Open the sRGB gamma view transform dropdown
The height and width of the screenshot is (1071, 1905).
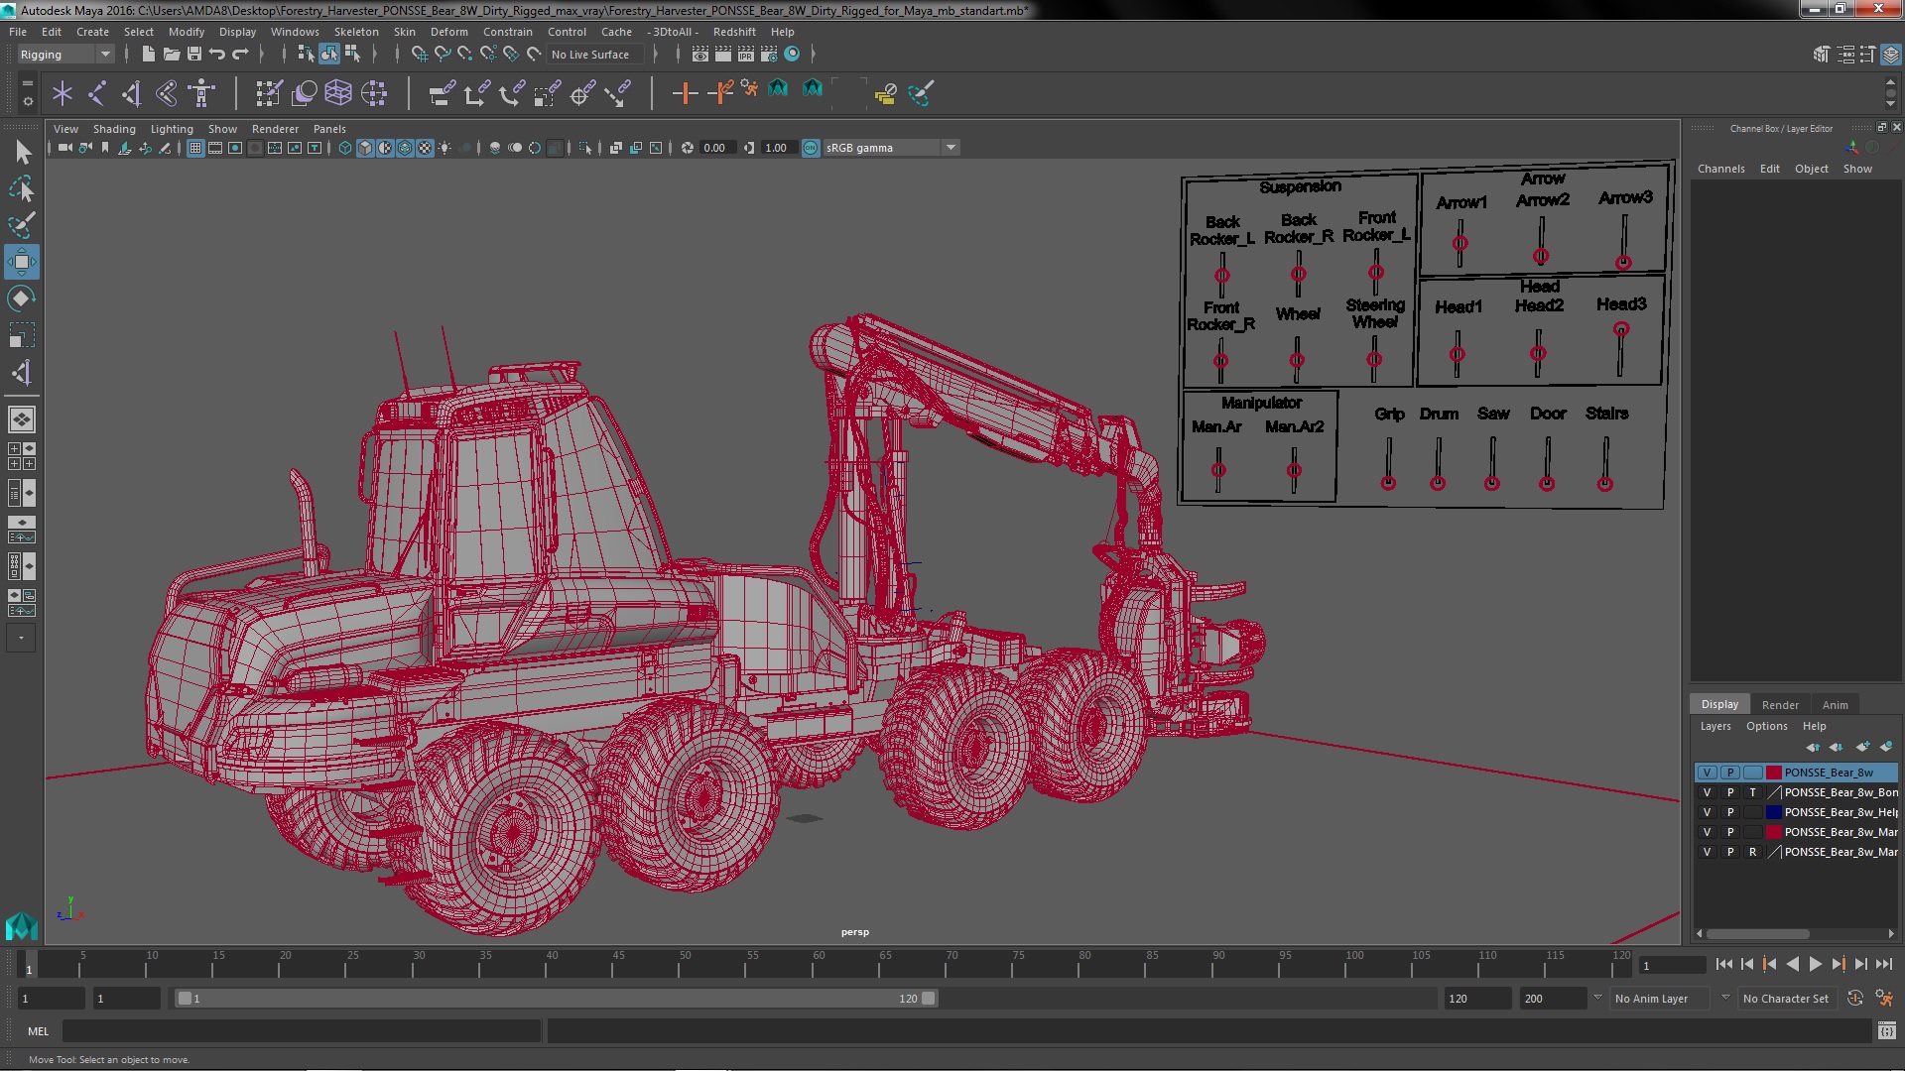891,148
